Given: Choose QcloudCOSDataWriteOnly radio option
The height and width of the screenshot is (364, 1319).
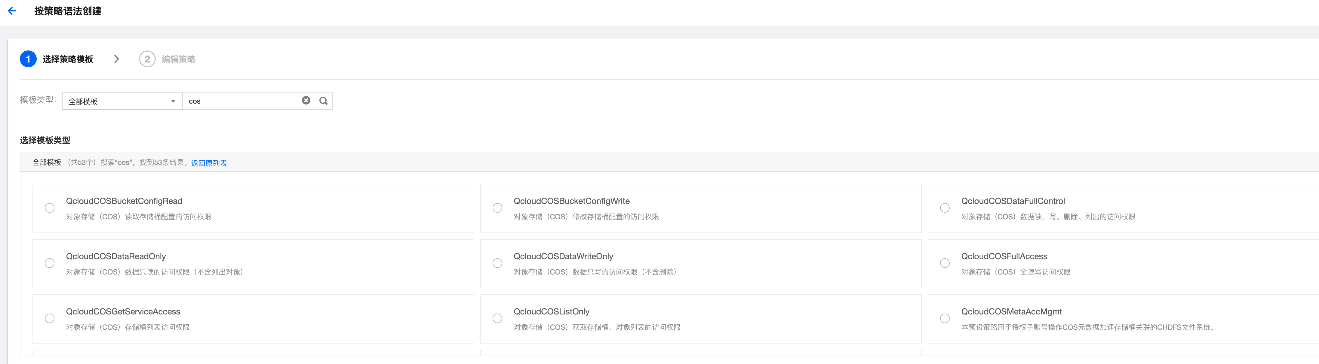Looking at the screenshot, I should coord(497,263).
